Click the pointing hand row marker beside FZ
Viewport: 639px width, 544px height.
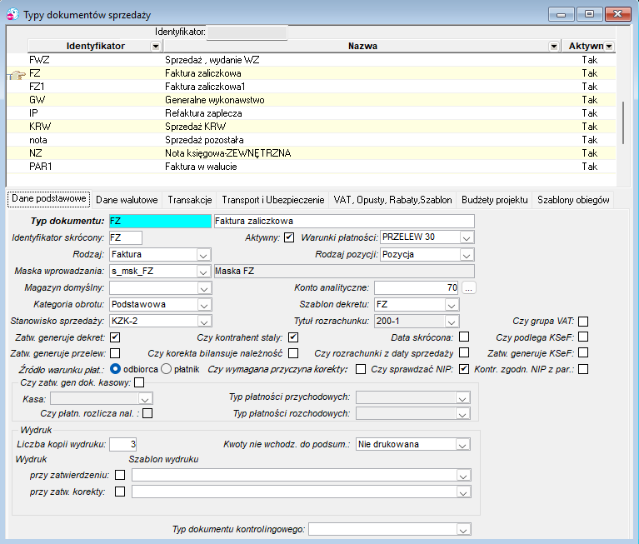tap(17, 75)
